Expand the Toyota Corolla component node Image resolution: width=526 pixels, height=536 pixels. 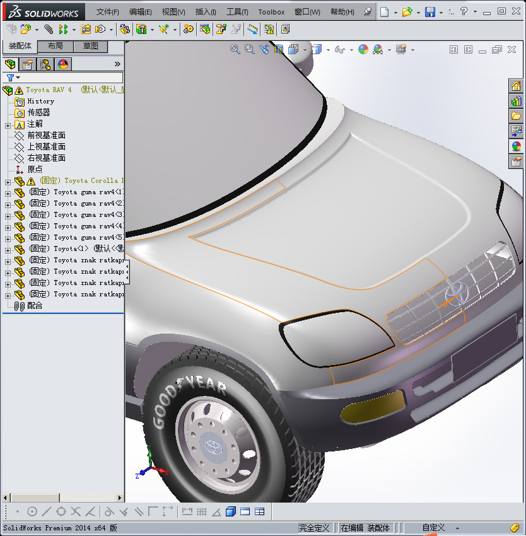point(8,181)
